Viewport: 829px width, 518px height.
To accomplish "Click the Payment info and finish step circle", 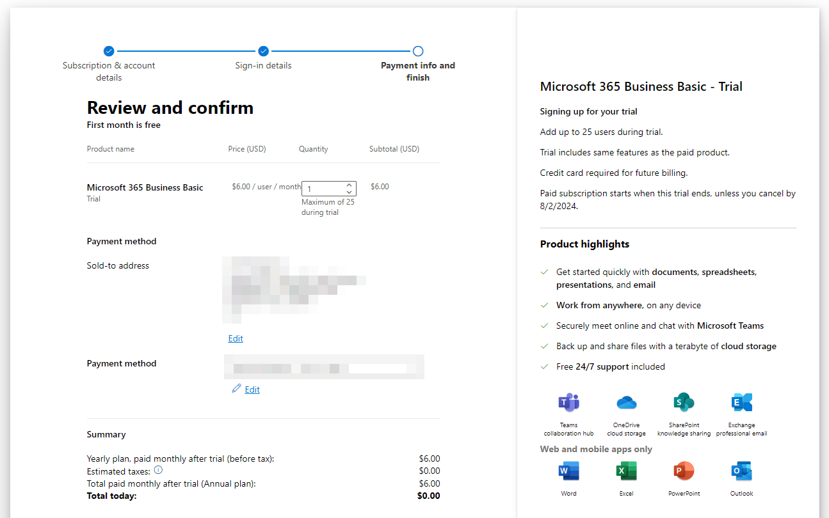I will [418, 51].
